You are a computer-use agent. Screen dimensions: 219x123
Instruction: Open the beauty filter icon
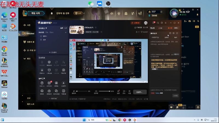point(118,92)
